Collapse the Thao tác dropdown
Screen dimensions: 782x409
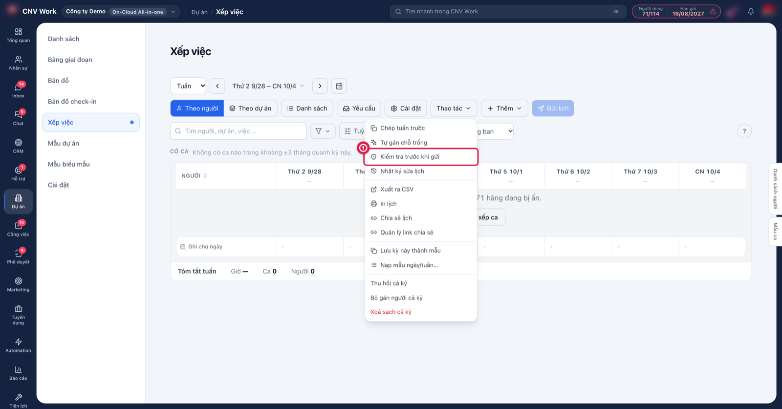coord(454,108)
